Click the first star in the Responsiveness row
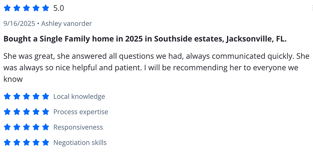The image size is (313, 152). 7,127
